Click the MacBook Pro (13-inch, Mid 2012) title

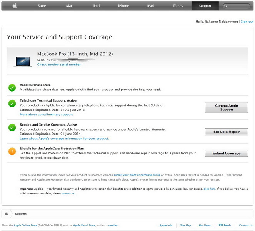point(75,54)
